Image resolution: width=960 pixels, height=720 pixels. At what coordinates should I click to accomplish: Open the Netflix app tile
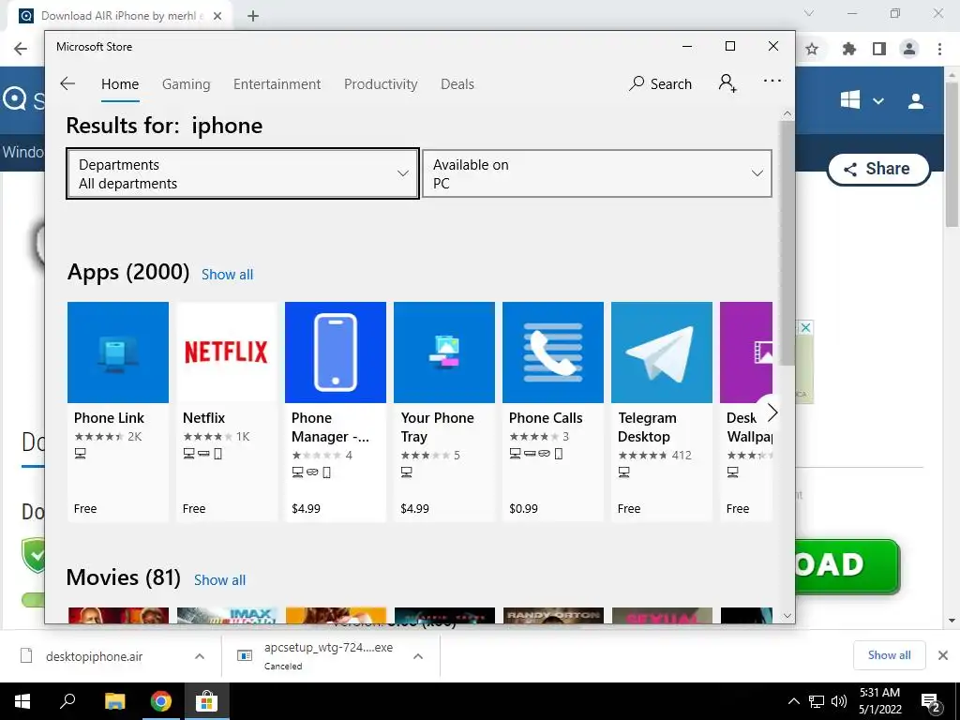(x=227, y=411)
